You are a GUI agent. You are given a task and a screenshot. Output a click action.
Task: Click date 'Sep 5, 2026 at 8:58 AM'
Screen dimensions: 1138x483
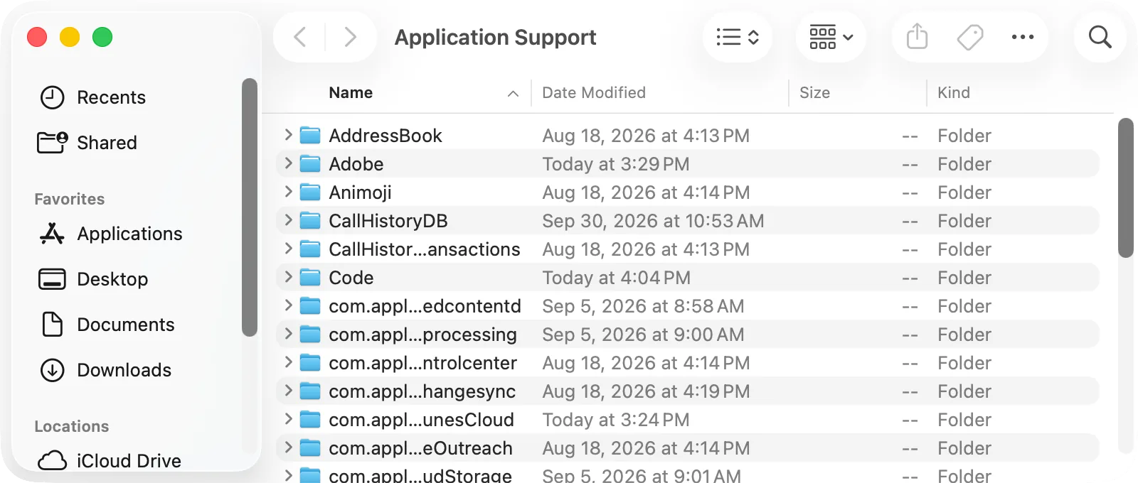(x=643, y=306)
